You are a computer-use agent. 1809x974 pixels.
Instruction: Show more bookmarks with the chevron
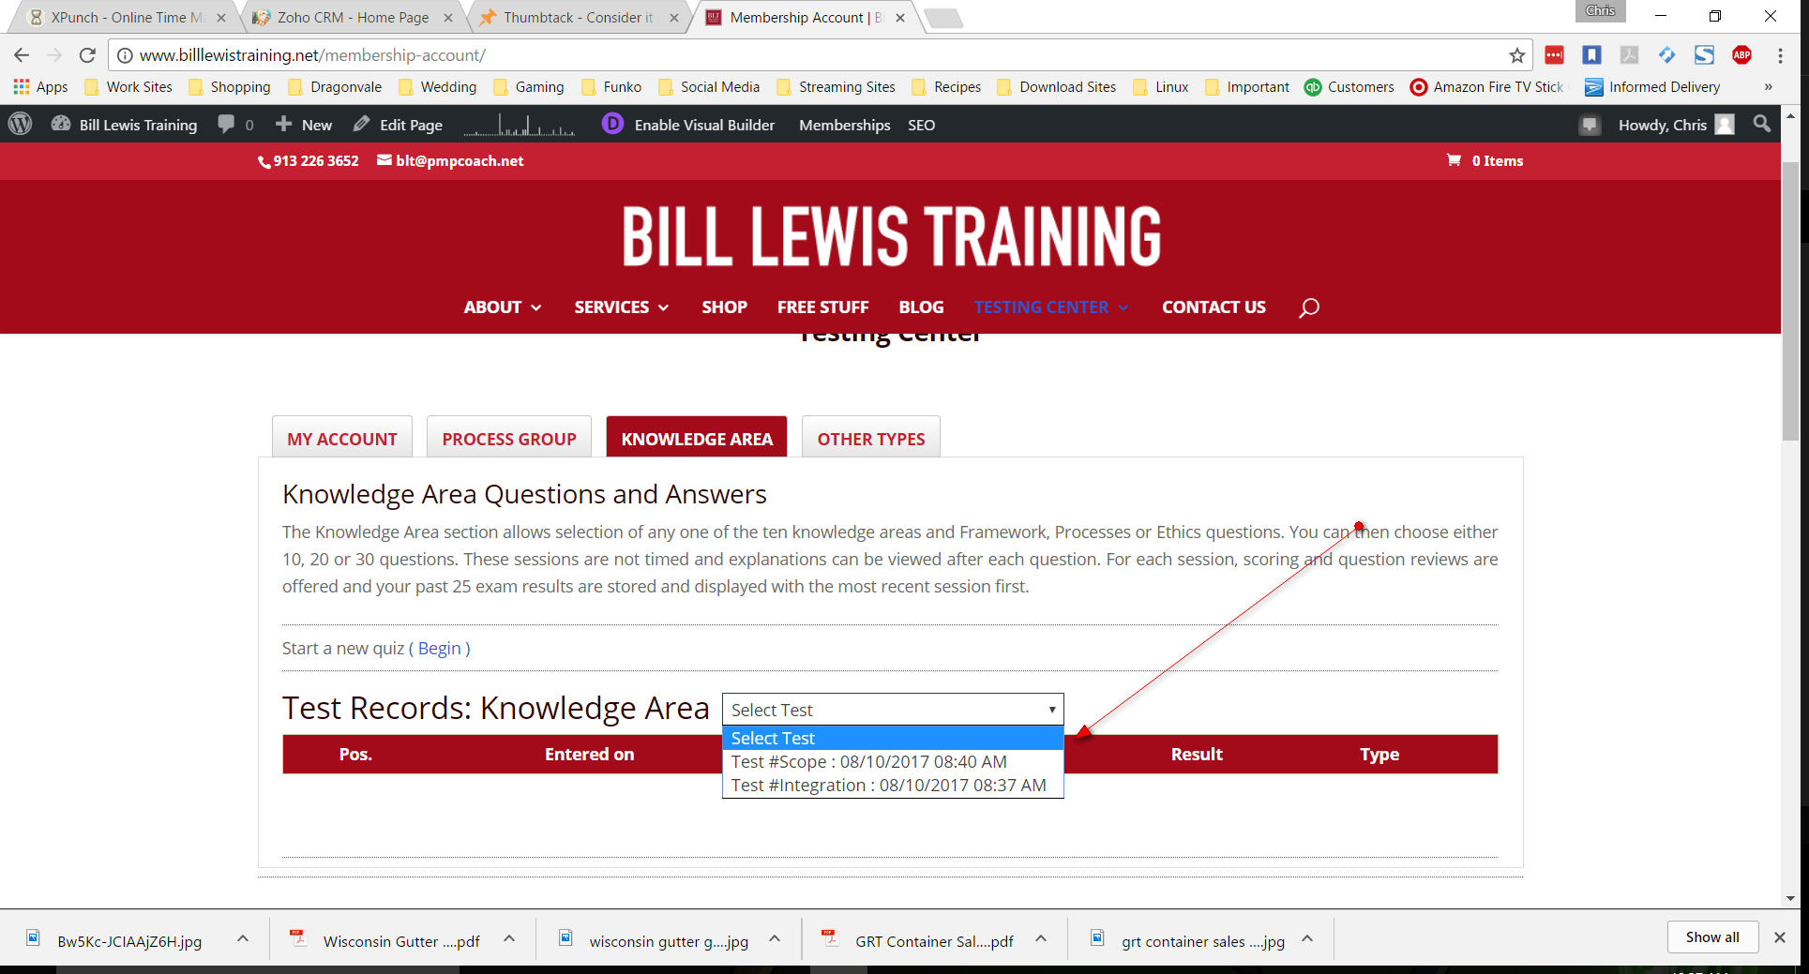pos(1768,87)
